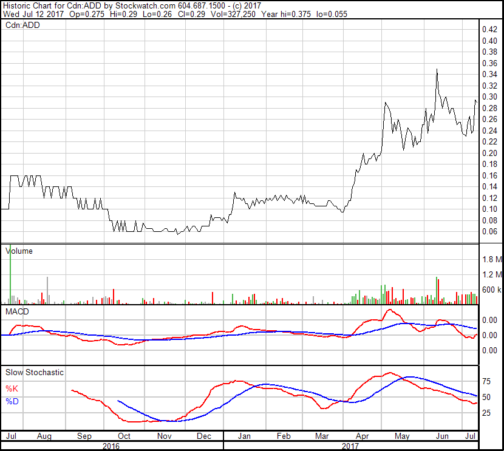Click the '600 k' volume axis label
The height and width of the screenshot is (451, 504).
tap(492, 290)
